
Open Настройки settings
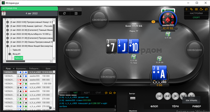(196, 13)
